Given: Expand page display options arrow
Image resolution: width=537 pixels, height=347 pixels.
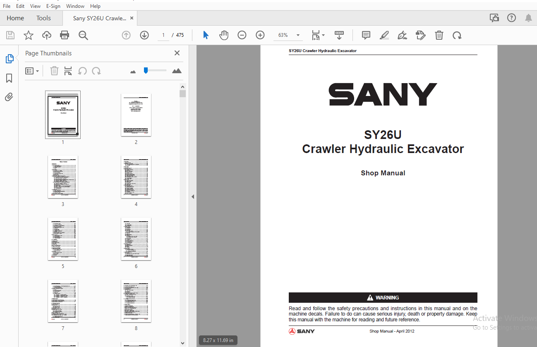Looking at the screenshot, I should click(x=324, y=35).
